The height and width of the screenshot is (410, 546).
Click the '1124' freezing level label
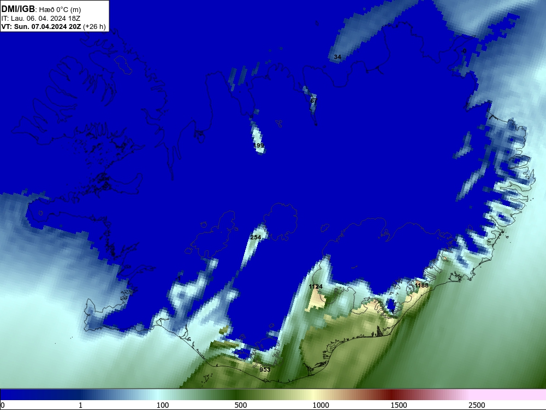tap(316, 286)
